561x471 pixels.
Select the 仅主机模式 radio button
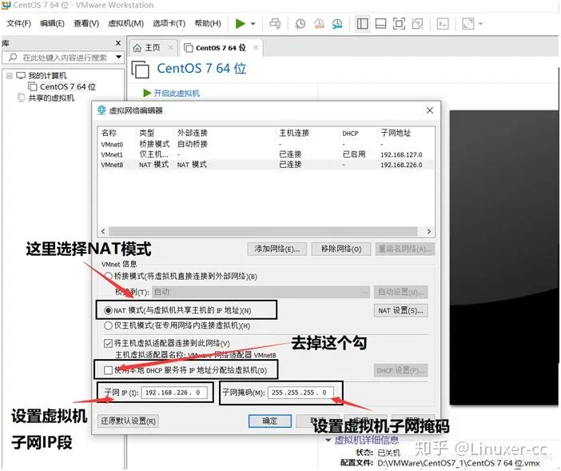point(109,325)
